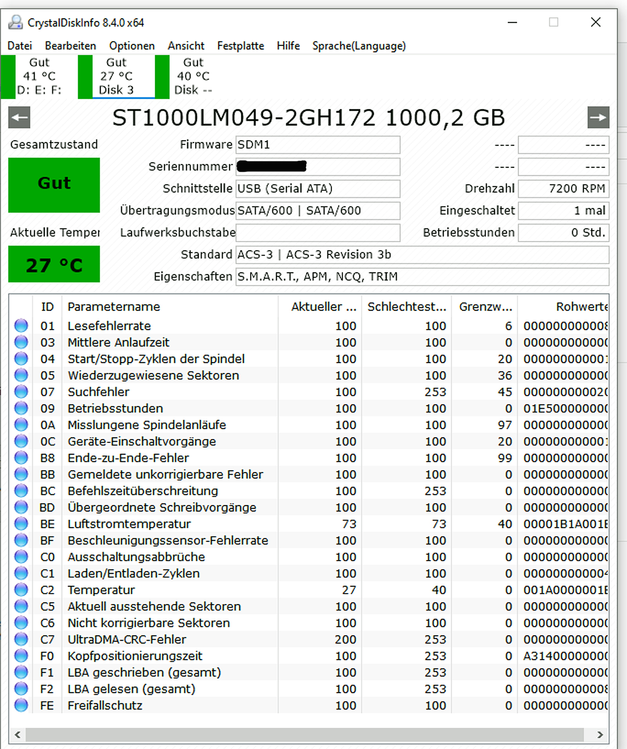This screenshot has height=749, width=627.
Task: Click status orb for Geräte-Einschaltvorgänge row
Action: point(21,441)
